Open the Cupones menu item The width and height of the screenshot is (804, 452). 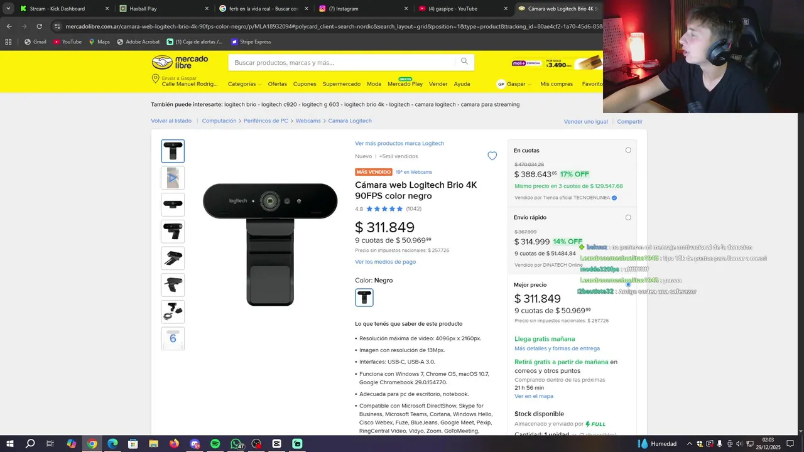pos(305,84)
